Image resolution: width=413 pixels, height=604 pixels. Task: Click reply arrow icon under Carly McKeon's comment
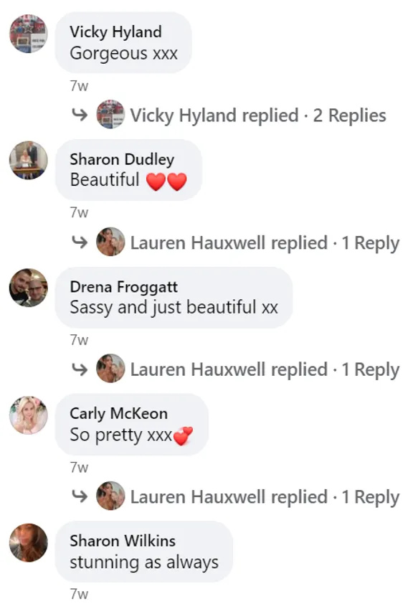[x=80, y=496]
